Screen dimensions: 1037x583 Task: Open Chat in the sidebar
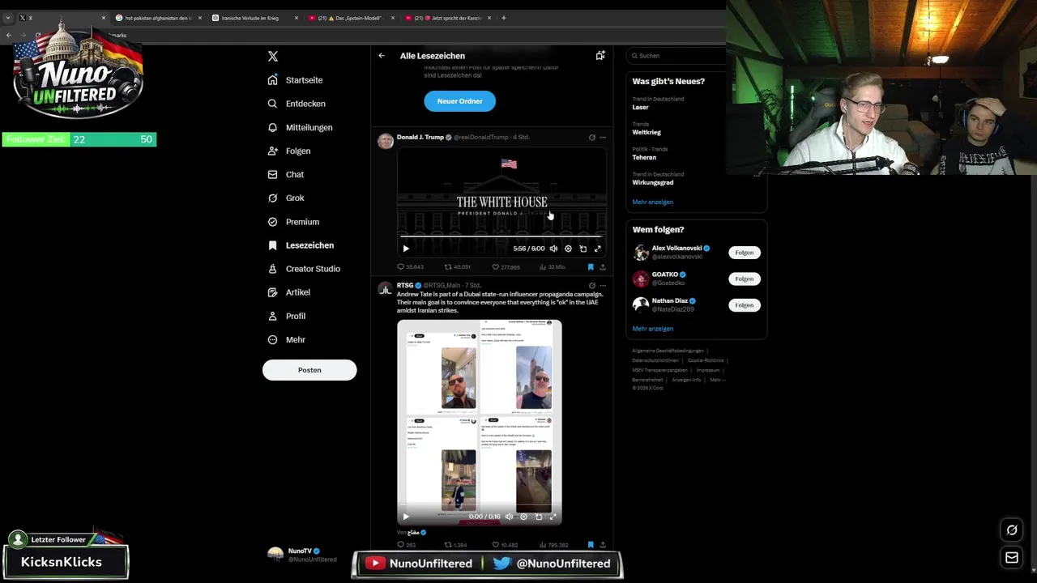[x=286, y=174]
